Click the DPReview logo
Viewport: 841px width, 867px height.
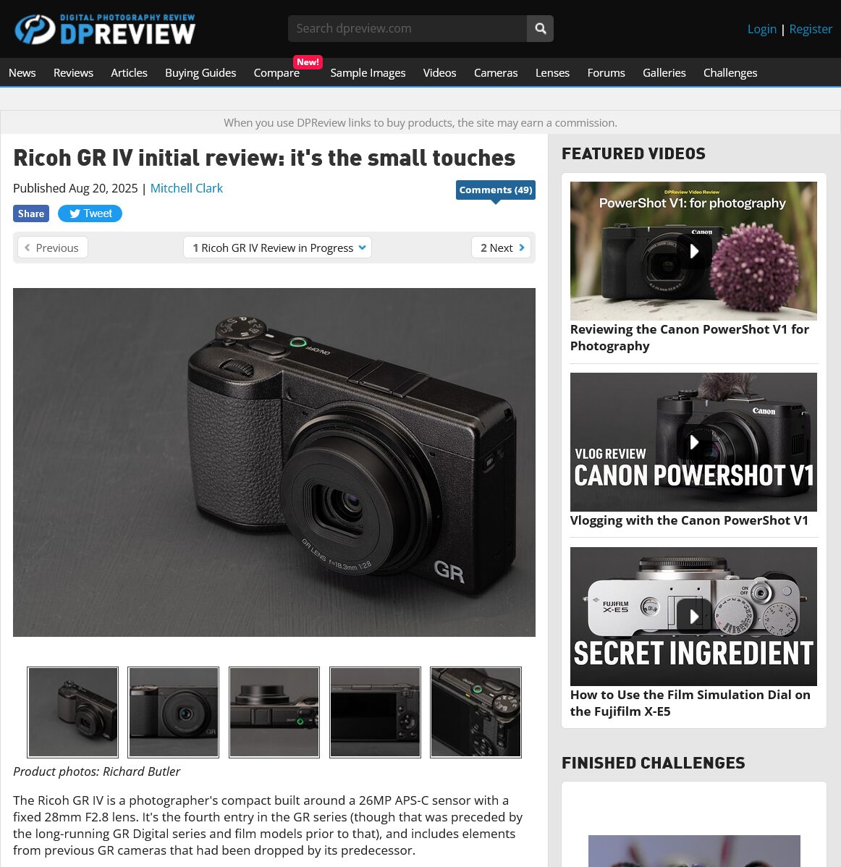[x=104, y=29]
